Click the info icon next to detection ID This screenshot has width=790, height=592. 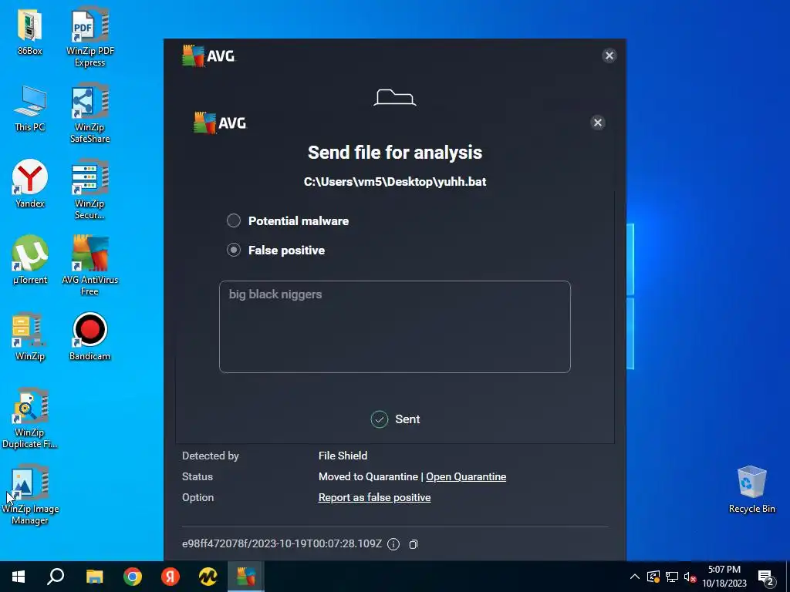[x=393, y=544]
